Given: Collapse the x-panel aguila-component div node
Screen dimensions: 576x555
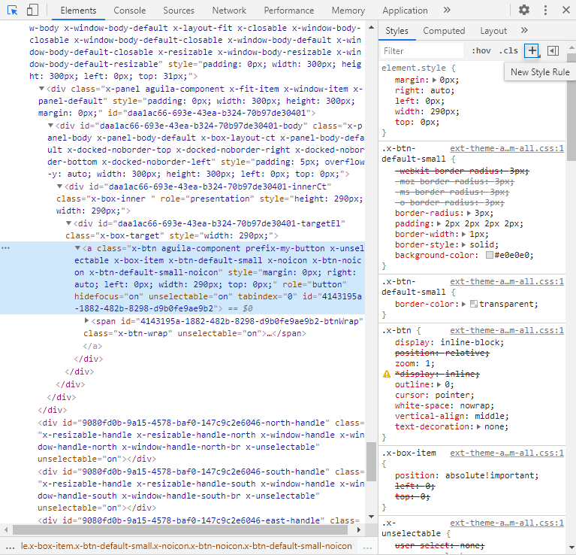Looking at the screenshot, I should click(41, 89).
